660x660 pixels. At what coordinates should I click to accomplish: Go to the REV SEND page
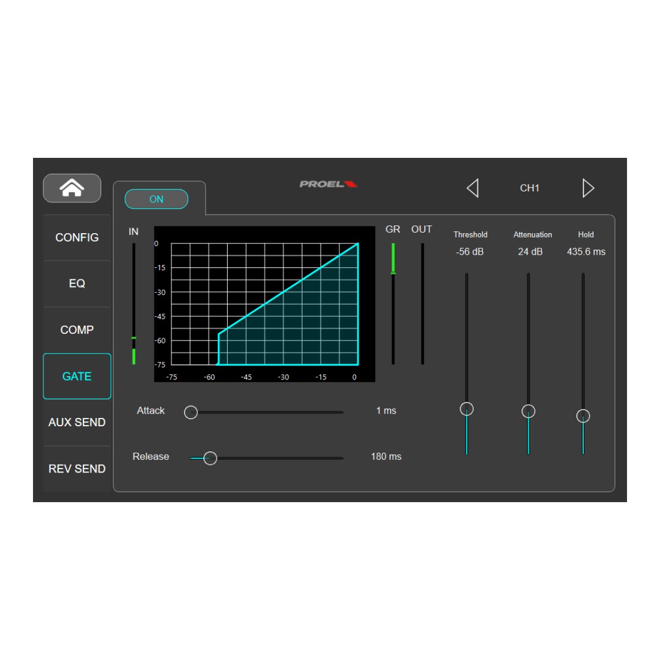(x=77, y=469)
